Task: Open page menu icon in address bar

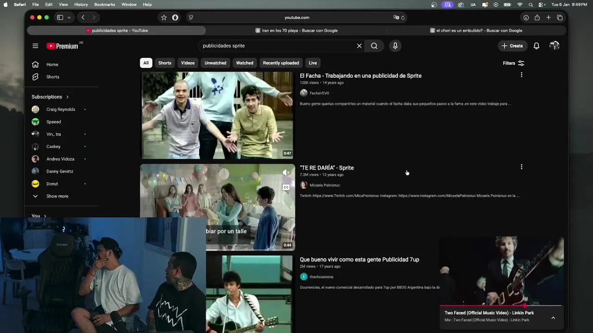Action: pos(191,18)
